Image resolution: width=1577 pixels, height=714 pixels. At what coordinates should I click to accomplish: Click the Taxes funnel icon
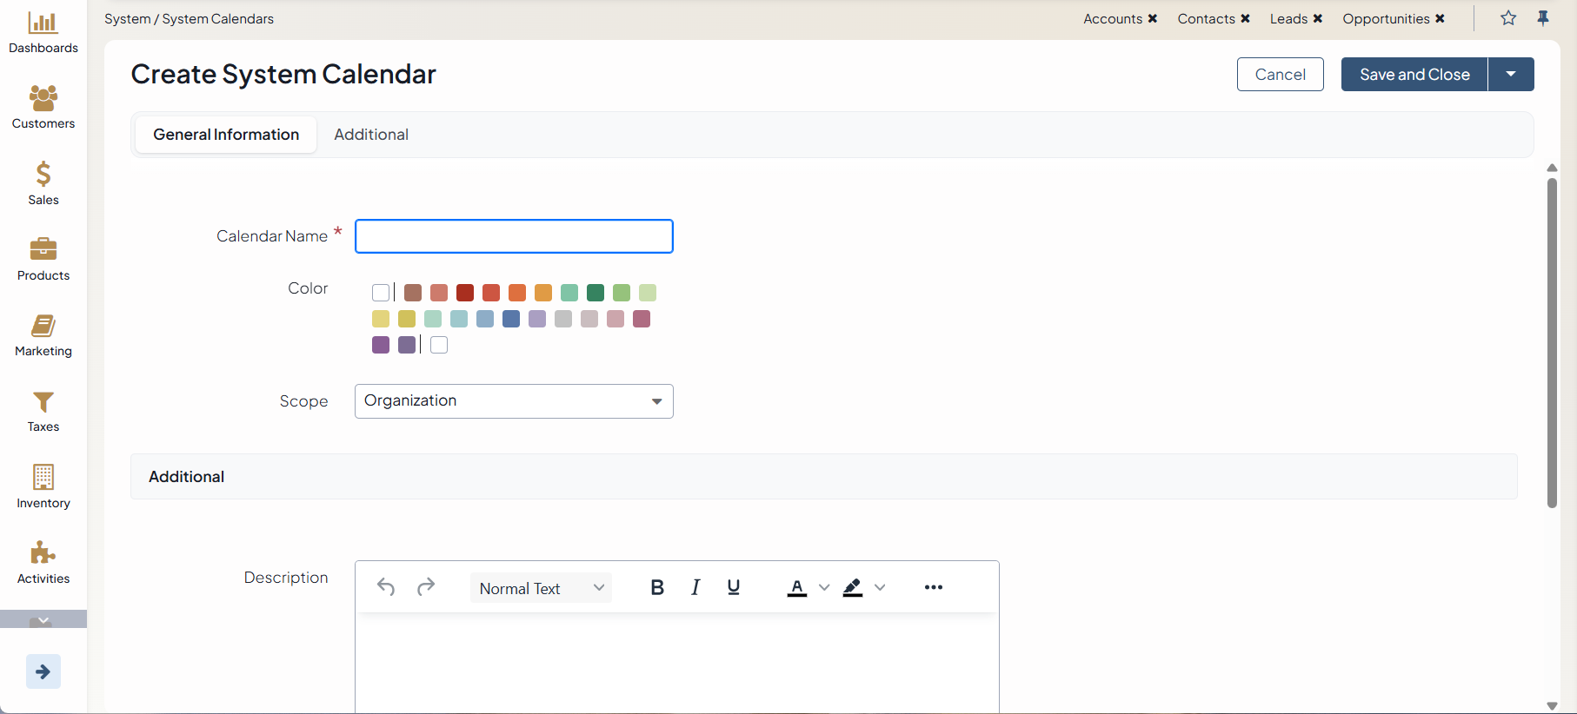43,402
